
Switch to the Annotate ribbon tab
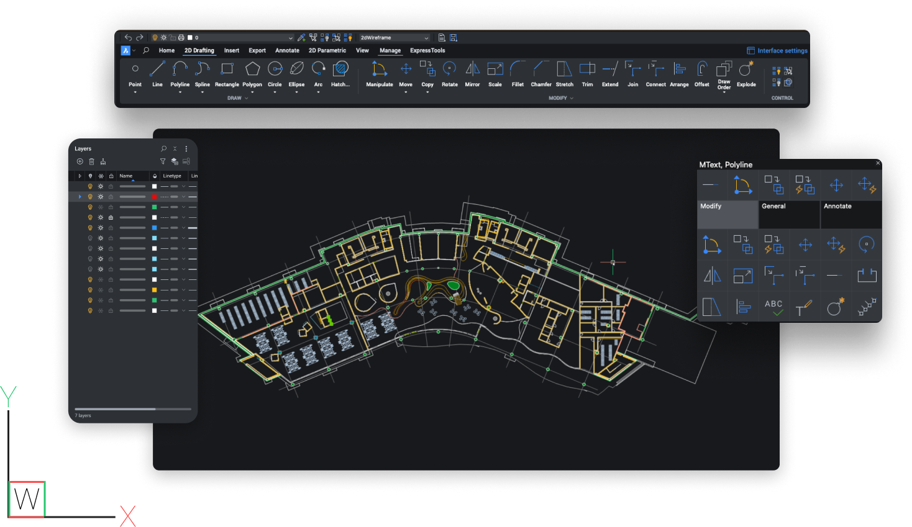click(x=286, y=50)
